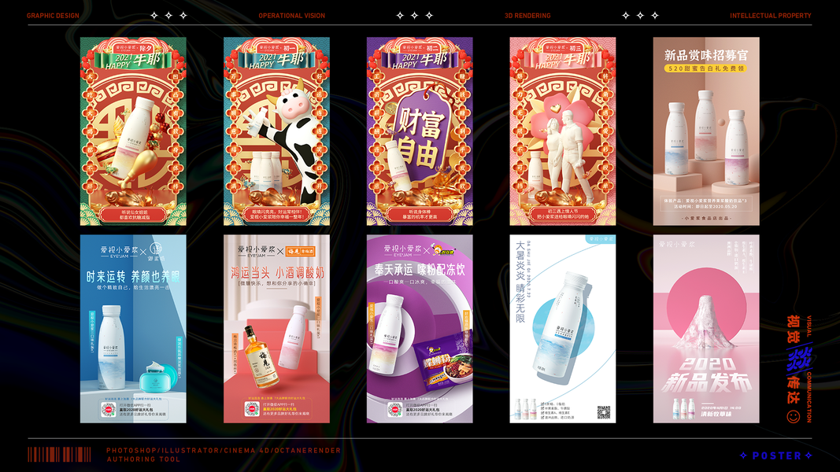Open the pink 2020 新品发布 poster
The width and height of the screenshot is (840, 472).
tap(706, 329)
